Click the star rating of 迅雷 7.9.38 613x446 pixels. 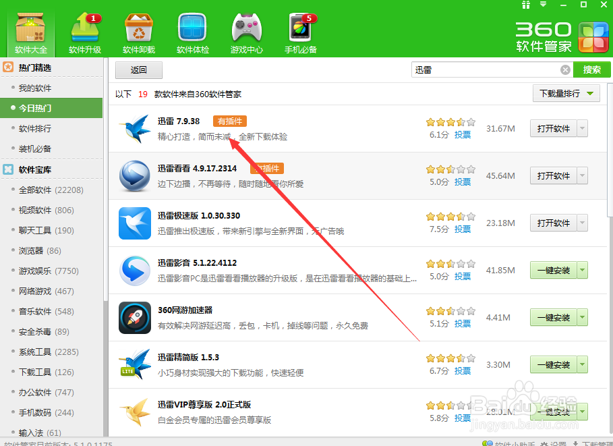point(450,122)
